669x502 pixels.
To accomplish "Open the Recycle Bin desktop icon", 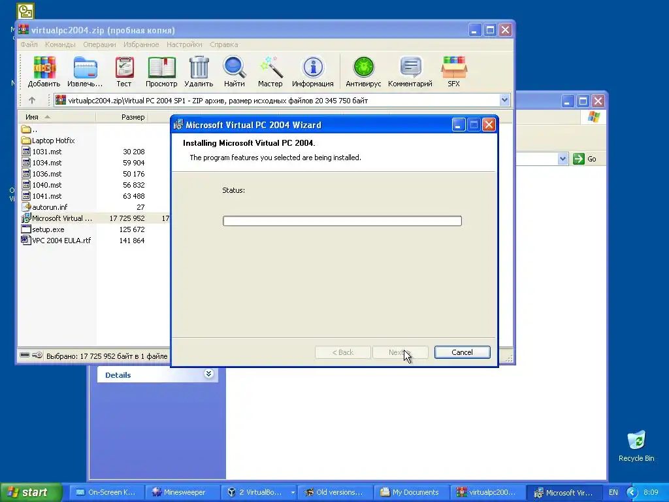I will tap(636, 446).
